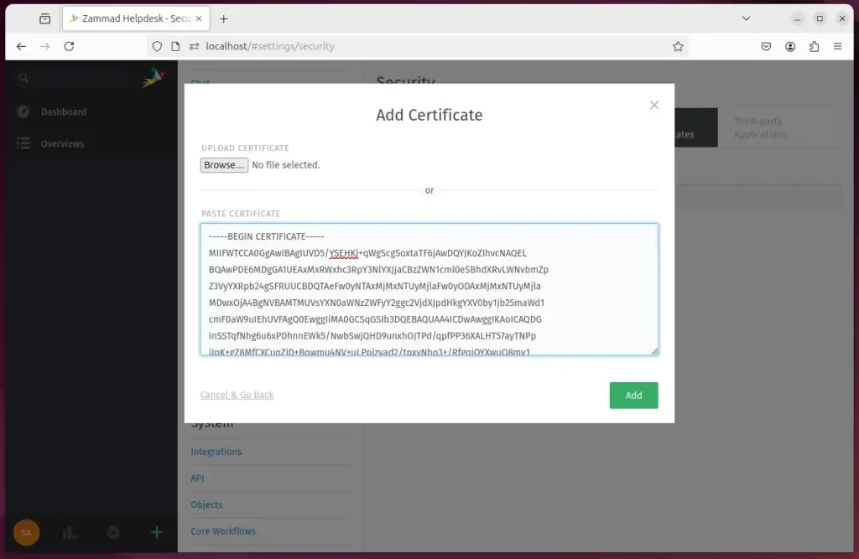Click the green plus new ticket icon
The width and height of the screenshot is (859, 559).
pos(156,532)
